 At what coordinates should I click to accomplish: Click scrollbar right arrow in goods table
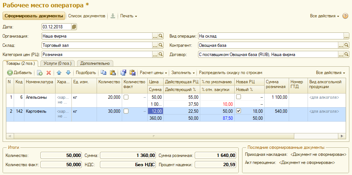coord(342,136)
